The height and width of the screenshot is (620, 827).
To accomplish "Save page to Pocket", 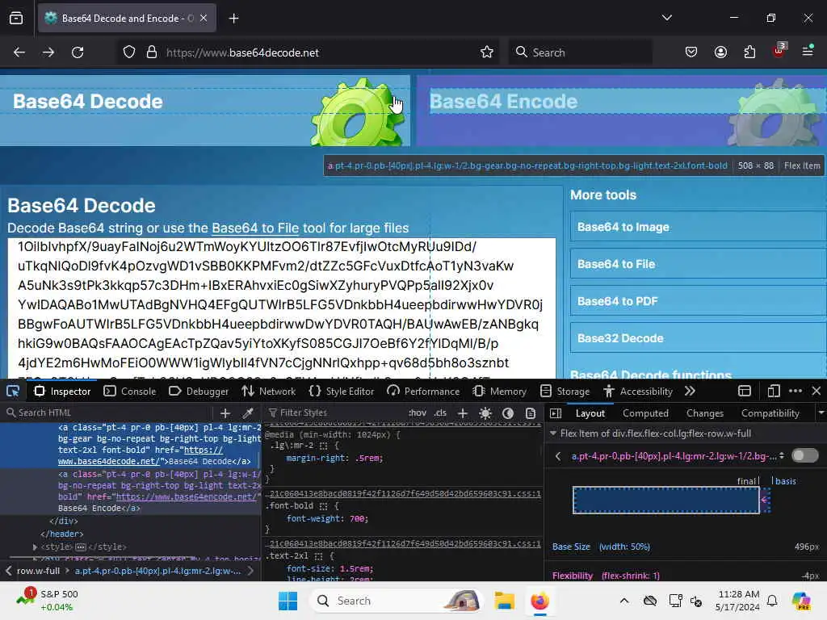I will point(691,52).
